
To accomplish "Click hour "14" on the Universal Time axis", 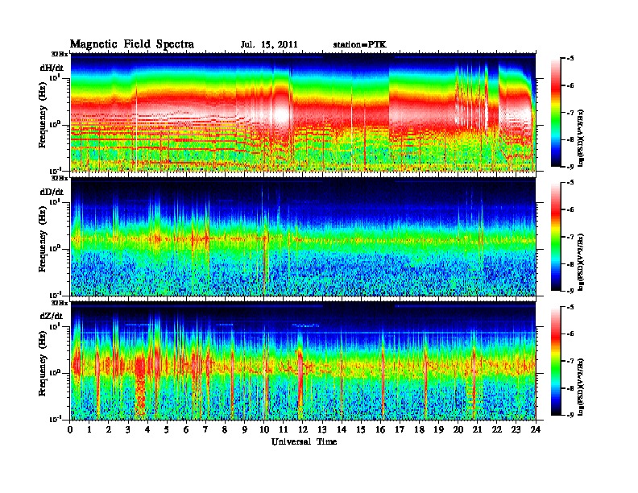I will (342, 429).
